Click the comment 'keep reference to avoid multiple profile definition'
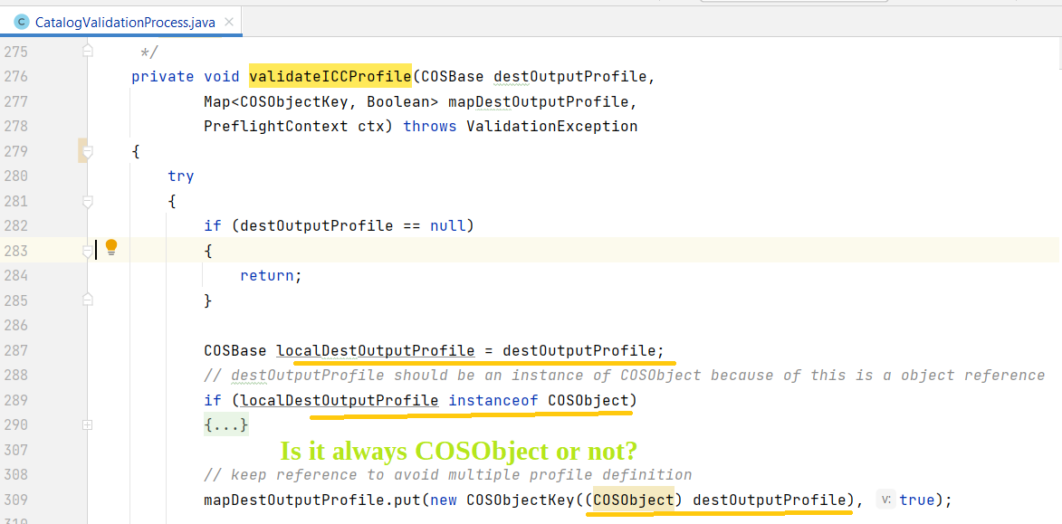The image size is (1062, 524). (x=447, y=475)
